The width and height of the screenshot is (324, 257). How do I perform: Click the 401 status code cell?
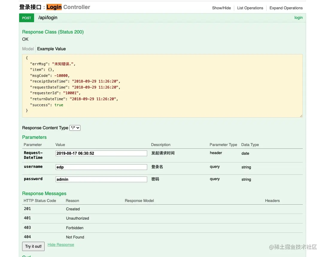tap(27, 218)
